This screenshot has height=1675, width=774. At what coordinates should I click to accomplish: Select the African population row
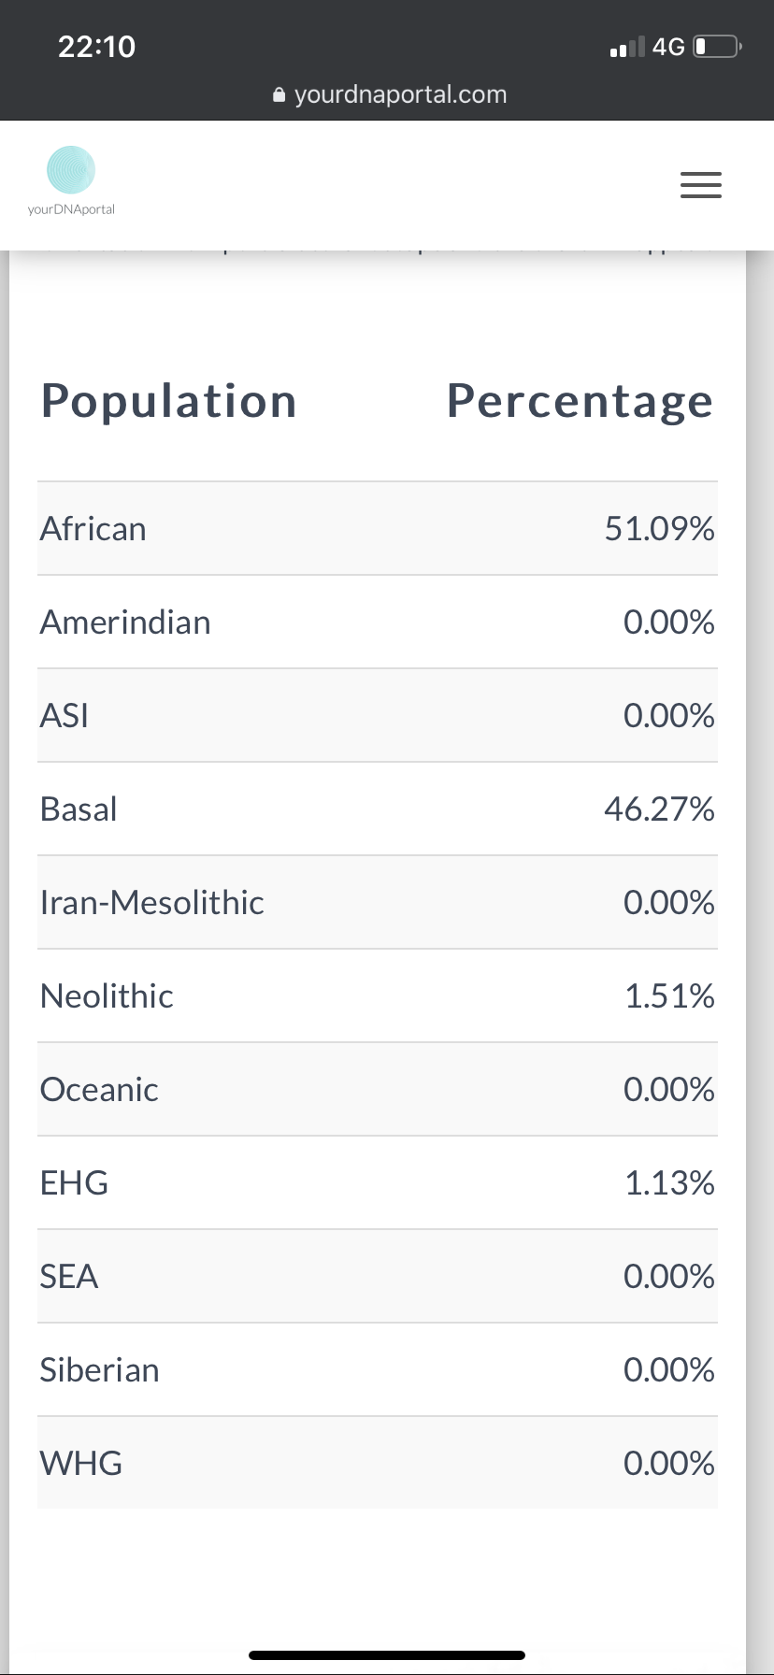tap(378, 528)
